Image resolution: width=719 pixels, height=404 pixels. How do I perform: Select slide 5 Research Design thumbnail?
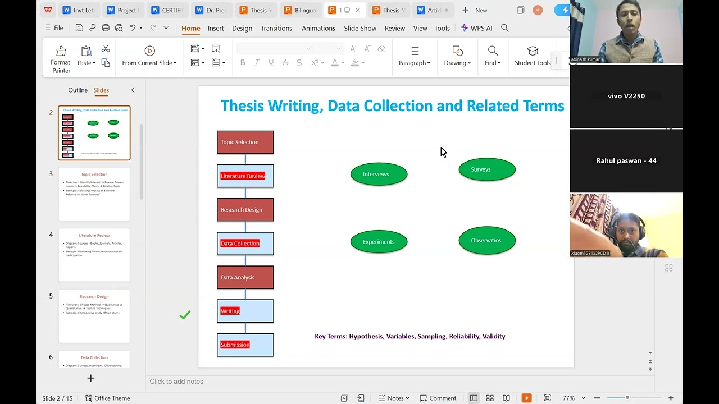pos(94,316)
